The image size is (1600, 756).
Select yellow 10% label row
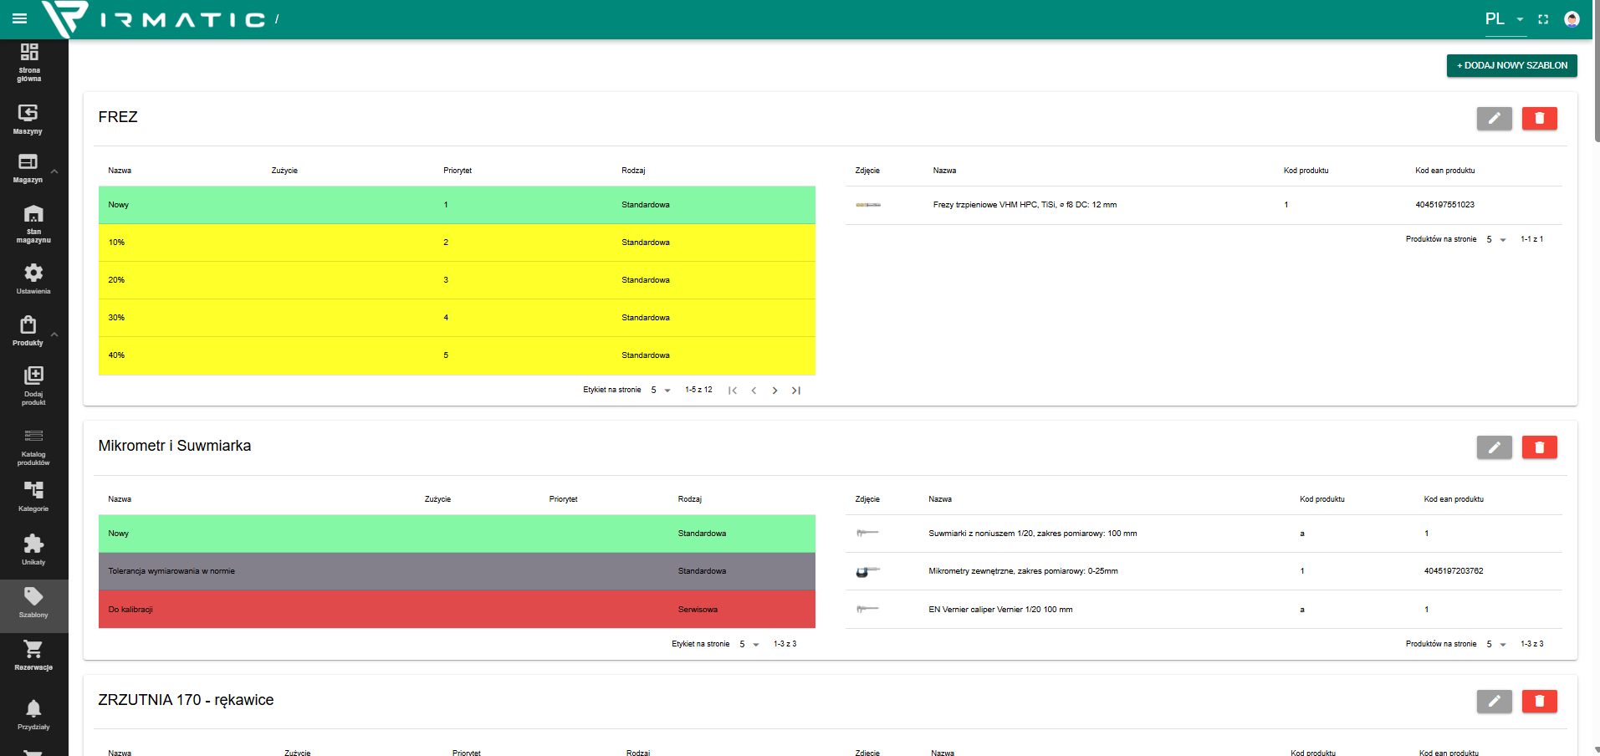(x=457, y=243)
